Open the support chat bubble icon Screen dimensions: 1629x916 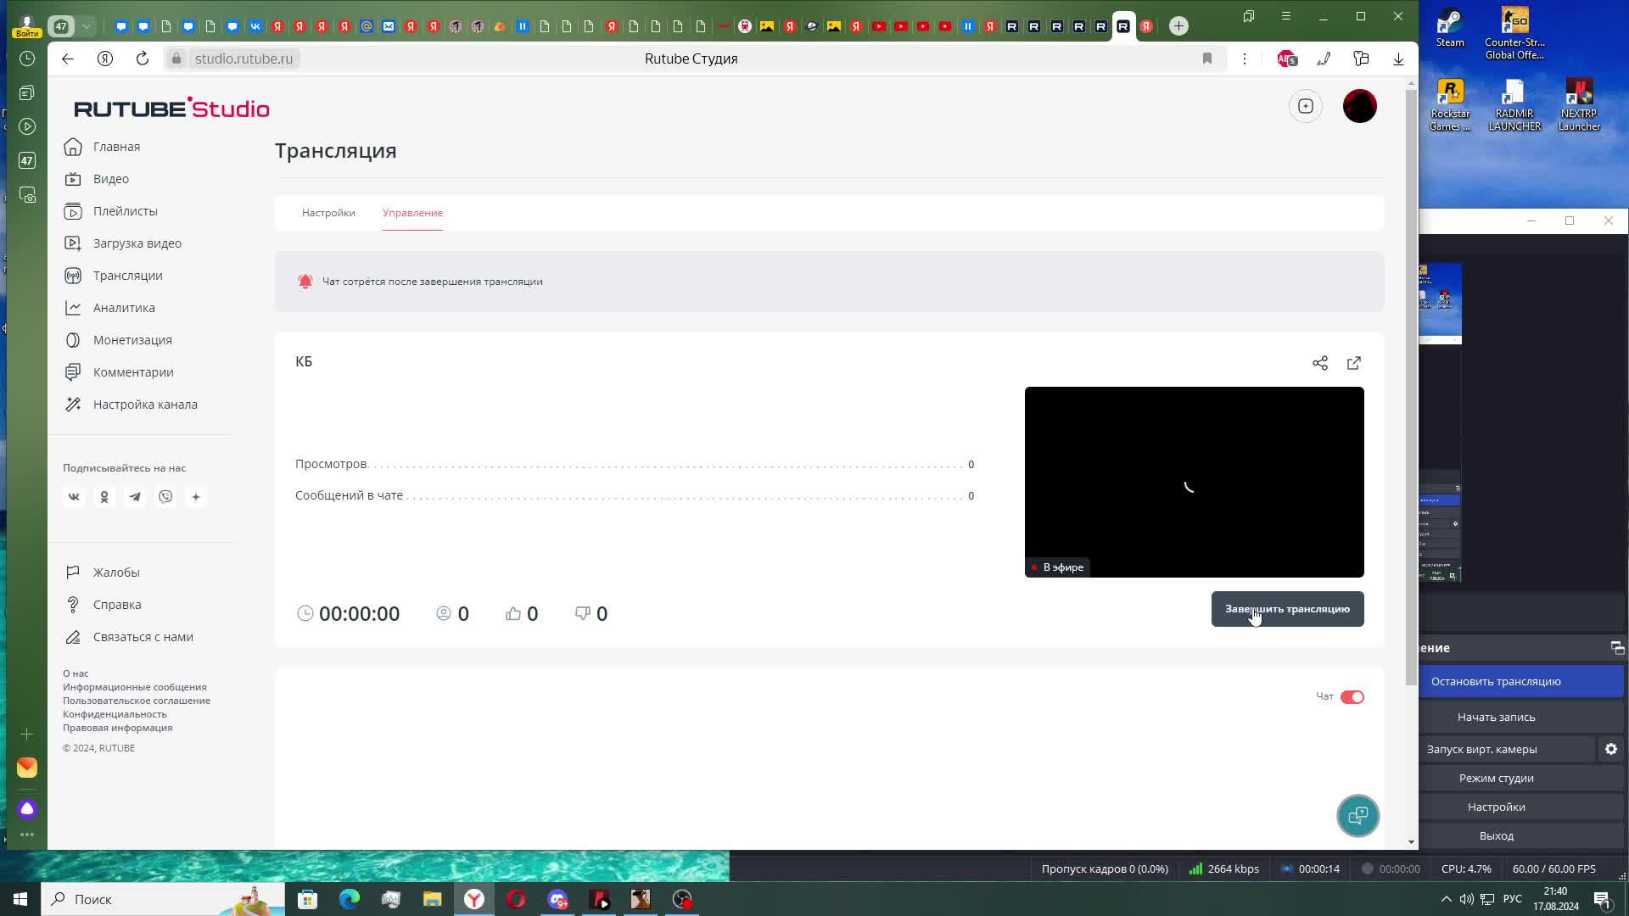coord(1357,816)
